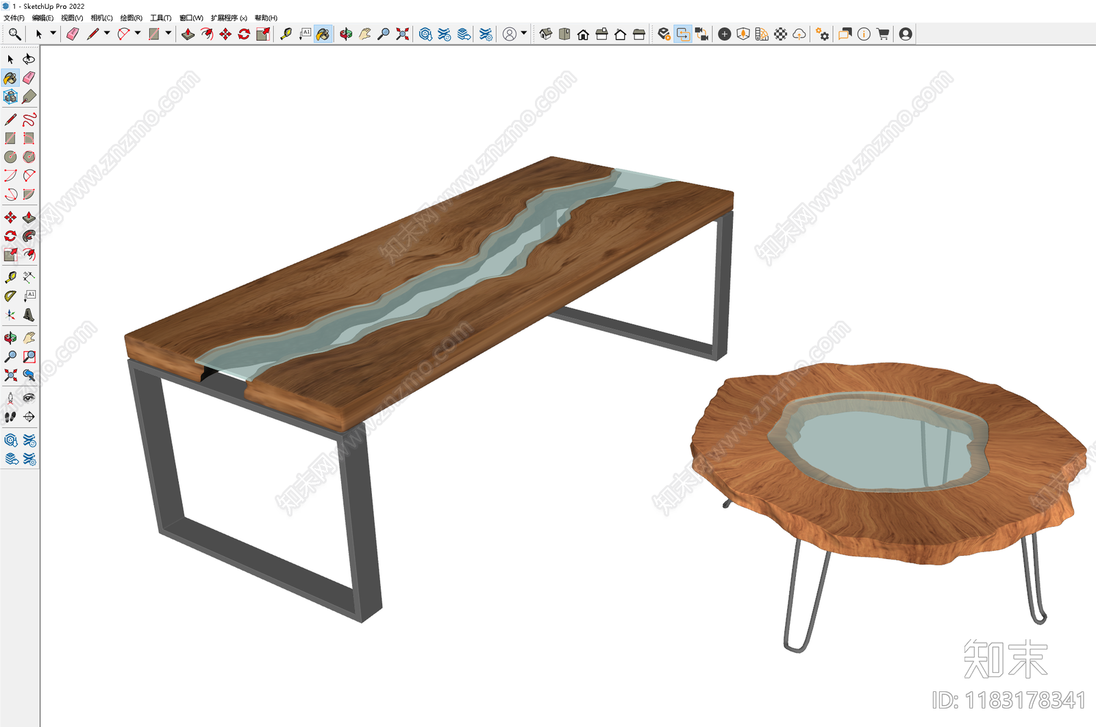Viewport: 1096px width, 727px height.
Task: Expand the Line tool dropdown arrow
Action: click(107, 33)
